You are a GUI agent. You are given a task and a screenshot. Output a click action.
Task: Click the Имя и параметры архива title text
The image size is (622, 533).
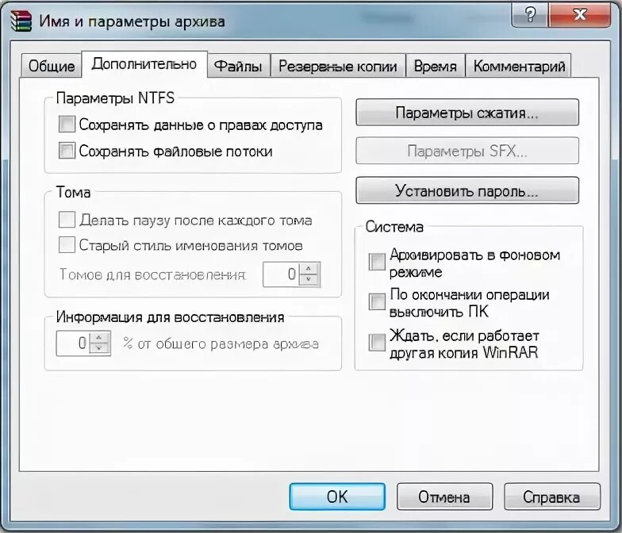(x=132, y=21)
